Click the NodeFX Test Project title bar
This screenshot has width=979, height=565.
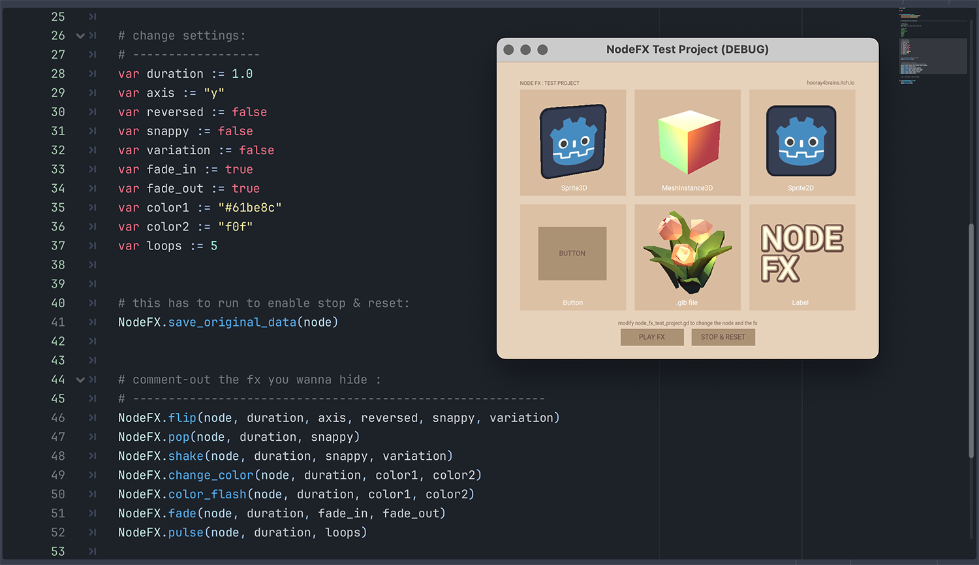687,50
